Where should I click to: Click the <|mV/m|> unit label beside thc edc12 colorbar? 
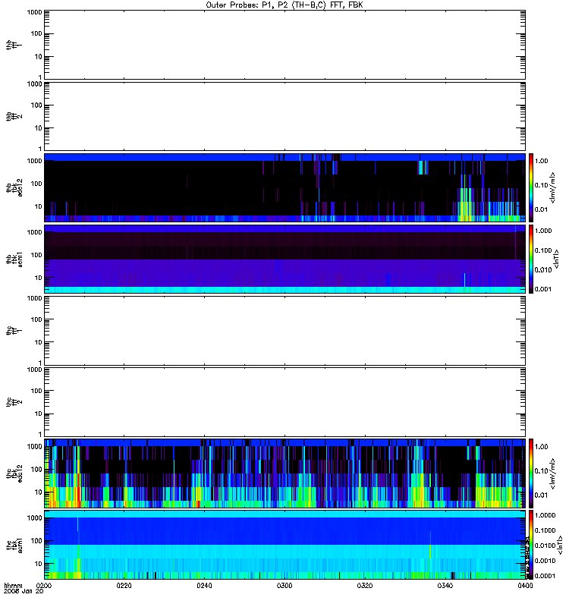553,473
